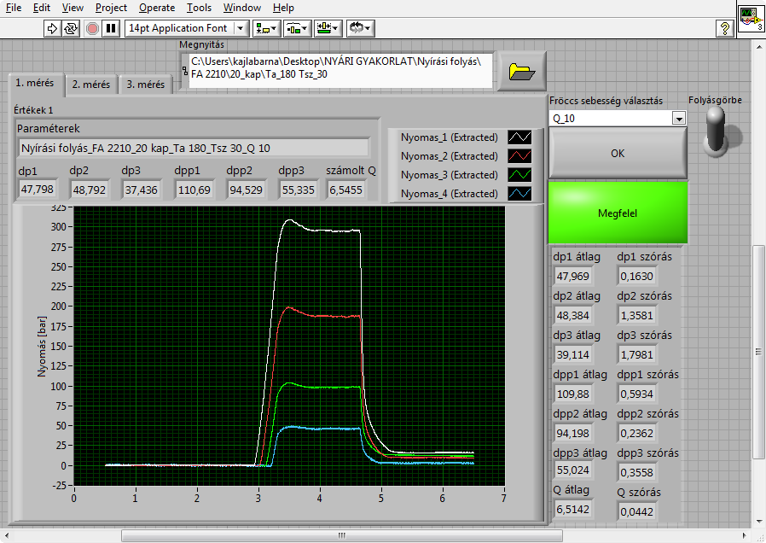Image resolution: width=766 pixels, height=543 pixels.
Task: Click the dp3 value 37,436
Action: click(x=142, y=190)
